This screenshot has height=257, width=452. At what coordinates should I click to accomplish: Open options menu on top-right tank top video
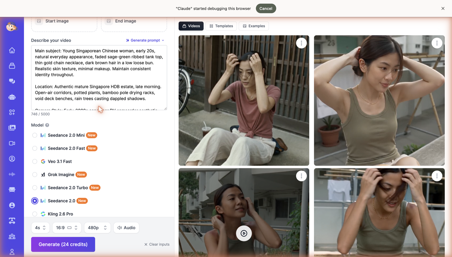point(437,43)
